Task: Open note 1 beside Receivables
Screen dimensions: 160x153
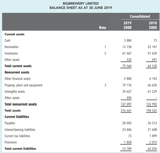Action: tap(105, 47)
